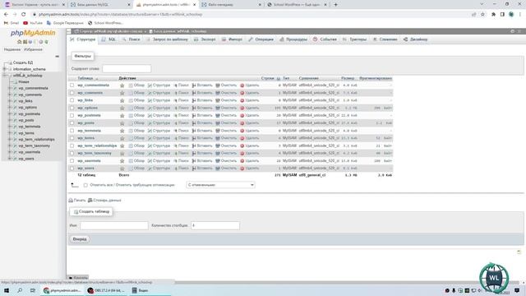Open the Поиск tab in top menu
The image size is (526, 296).
(x=131, y=39)
